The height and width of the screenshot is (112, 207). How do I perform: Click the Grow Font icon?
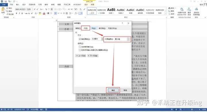pyautogui.click(x=34, y=9)
